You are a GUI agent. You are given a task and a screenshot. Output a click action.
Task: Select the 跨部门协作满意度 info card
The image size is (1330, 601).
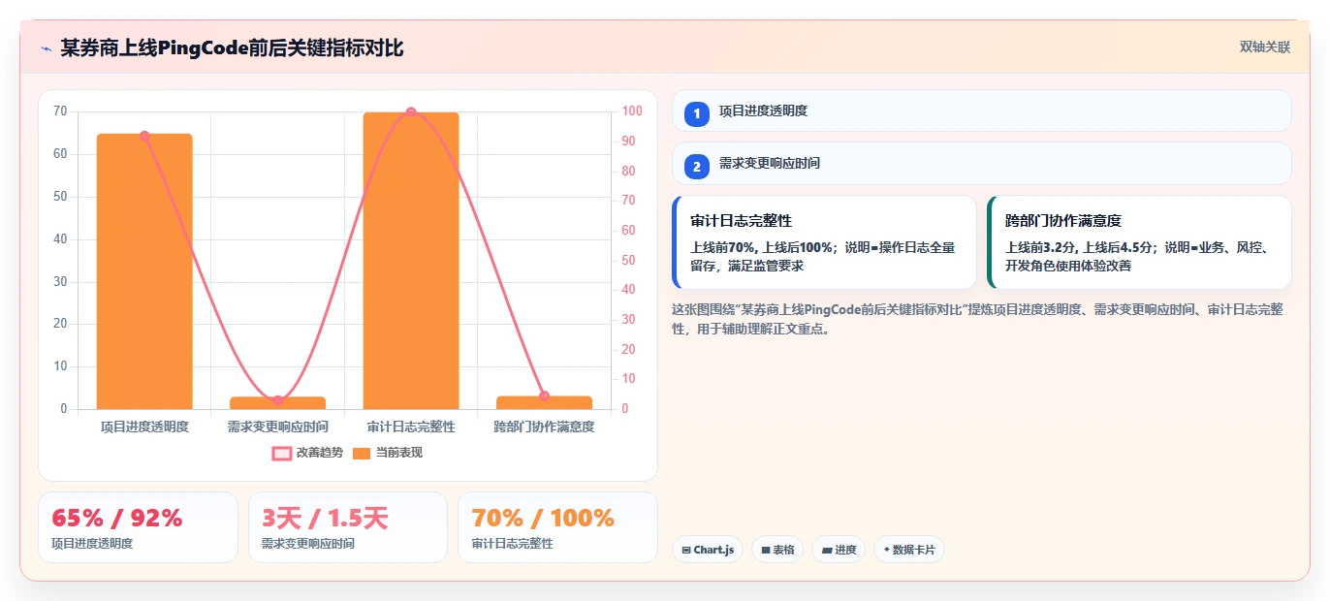1139,242
